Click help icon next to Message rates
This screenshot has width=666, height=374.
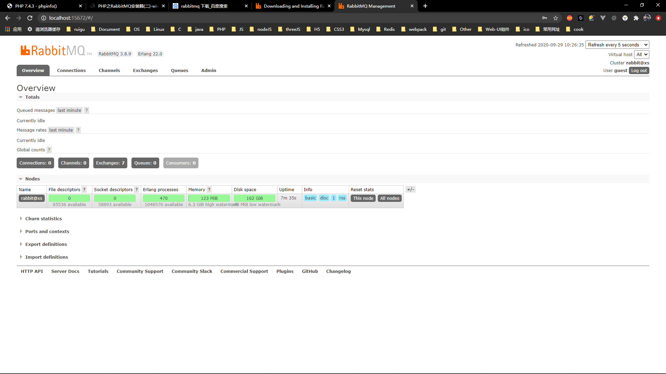pos(78,130)
